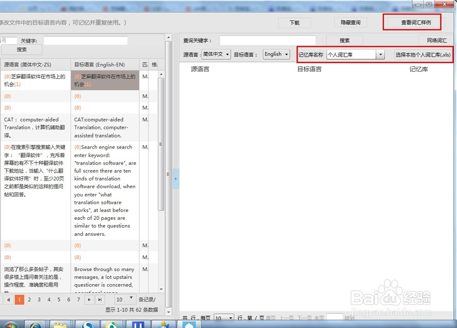Click the 下载 download button

[x=294, y=23]
